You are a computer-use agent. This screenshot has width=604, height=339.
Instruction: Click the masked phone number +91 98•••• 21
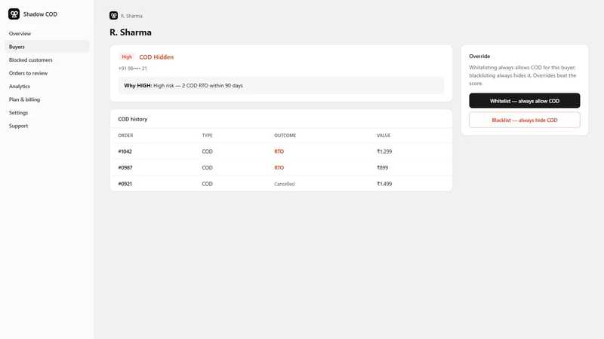(133, 69)
